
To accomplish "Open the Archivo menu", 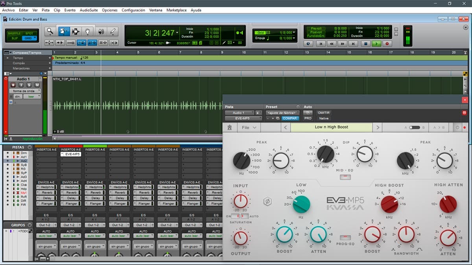I will pyautogui.click(x=8, y=10).
